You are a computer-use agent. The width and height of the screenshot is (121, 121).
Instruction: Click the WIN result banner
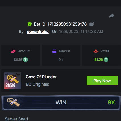(60, 103)
